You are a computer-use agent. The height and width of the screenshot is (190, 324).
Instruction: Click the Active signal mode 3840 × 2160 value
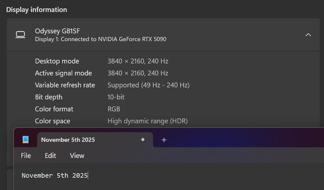coord(138,73)
